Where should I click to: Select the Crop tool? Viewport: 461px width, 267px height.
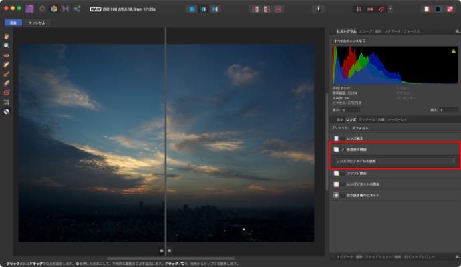(7, 102)
